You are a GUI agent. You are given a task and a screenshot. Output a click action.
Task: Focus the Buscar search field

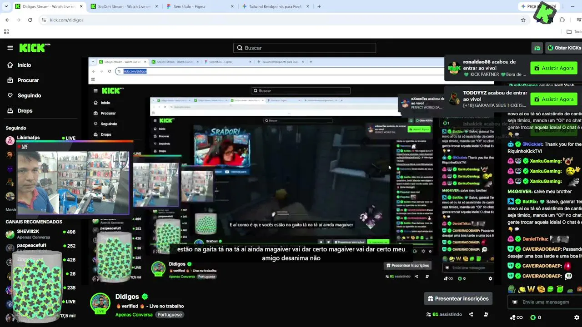click(305, 48)
